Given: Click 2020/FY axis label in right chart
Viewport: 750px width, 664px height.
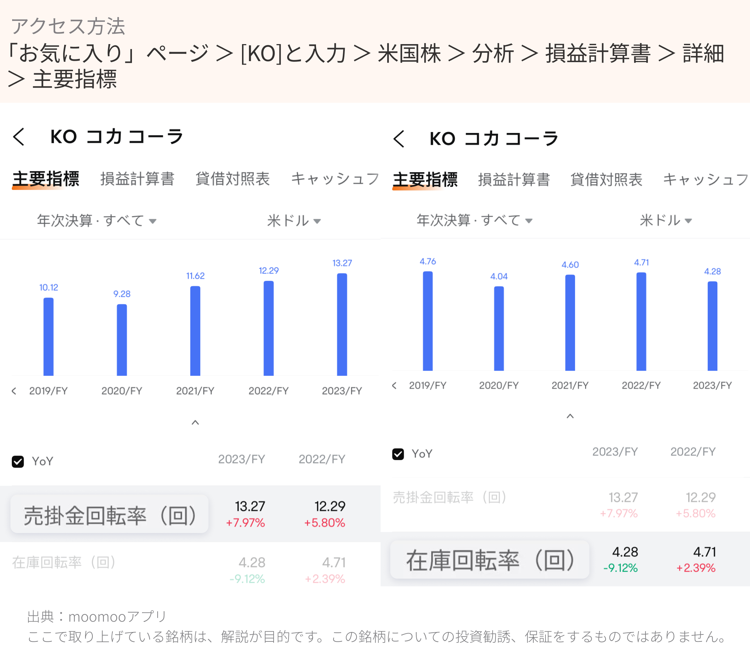Looking at the screenshot, I should 499,385.
